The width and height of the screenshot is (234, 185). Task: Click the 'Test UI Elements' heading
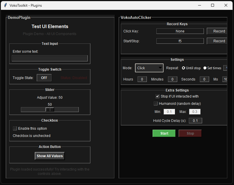[x=50, y=26]
